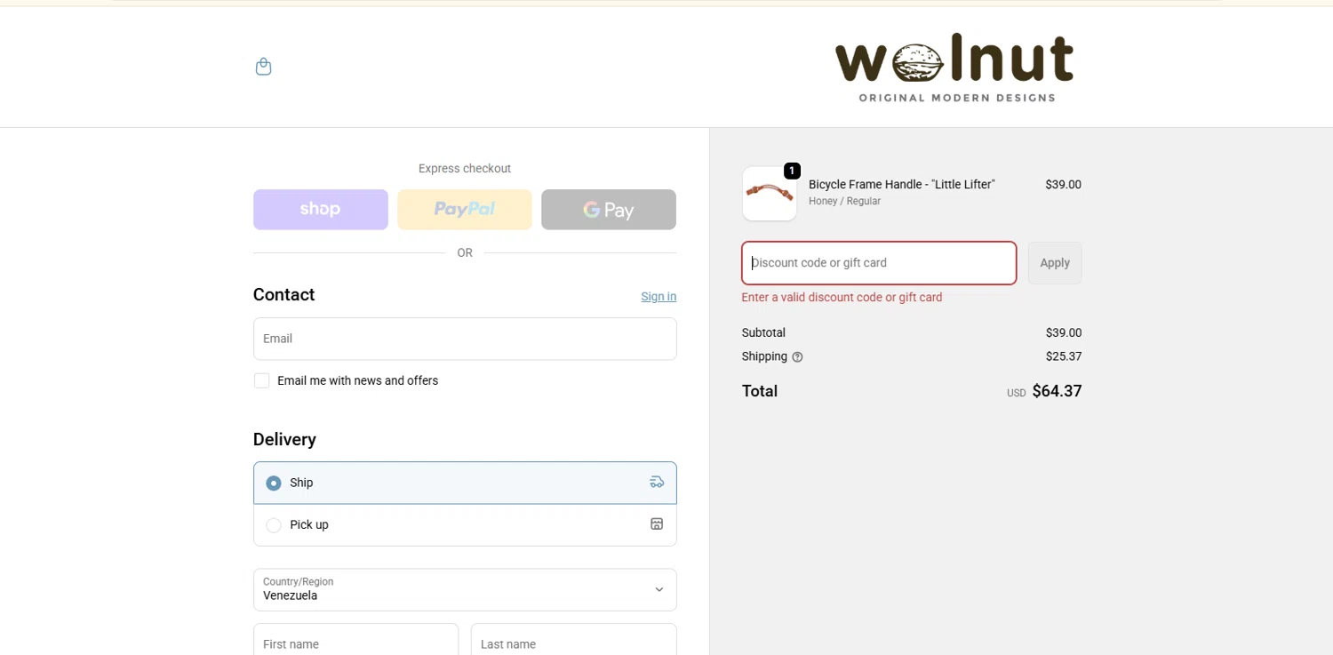
Task: Click the error text Enter a valid discount code
Action: tap(842, 298)
